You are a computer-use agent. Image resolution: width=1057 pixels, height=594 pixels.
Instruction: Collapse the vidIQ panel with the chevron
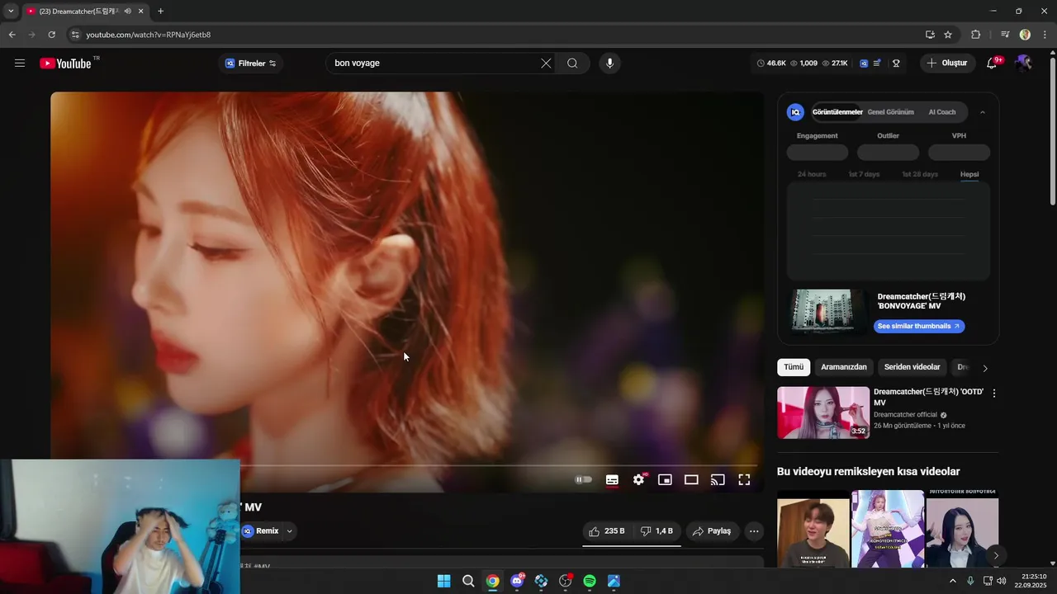tap(983, 112)
